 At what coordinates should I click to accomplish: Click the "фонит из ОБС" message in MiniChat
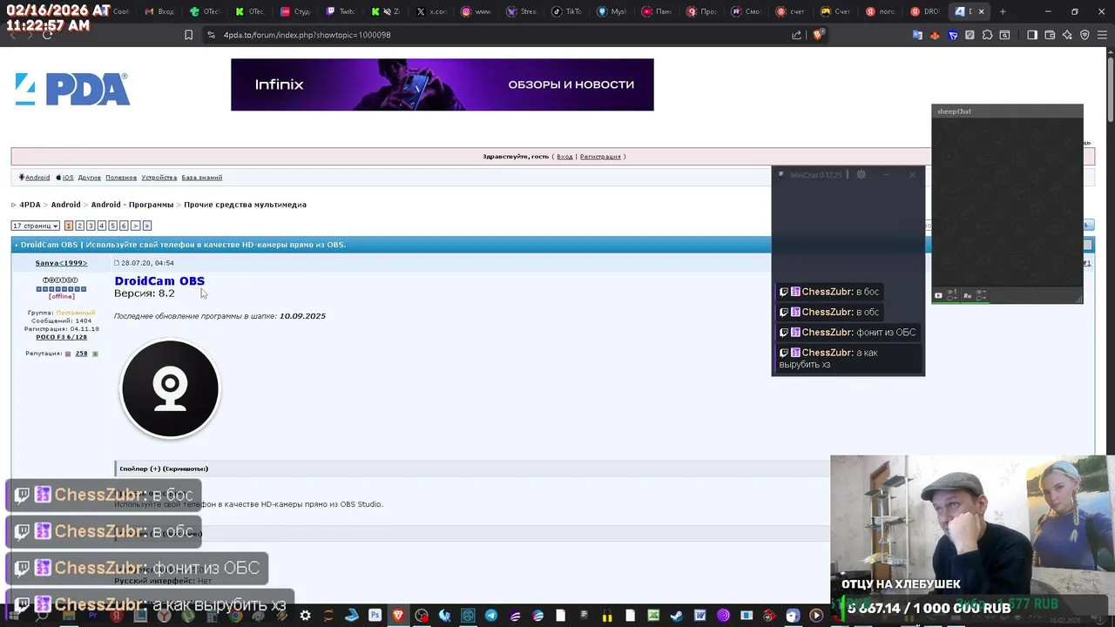click(848, 332)
